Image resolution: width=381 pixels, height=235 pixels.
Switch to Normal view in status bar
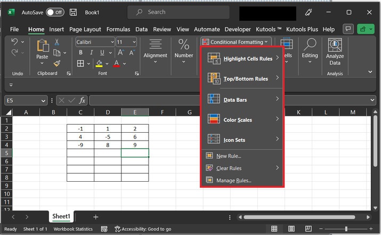pyautogui.click(x=274, y=229)
